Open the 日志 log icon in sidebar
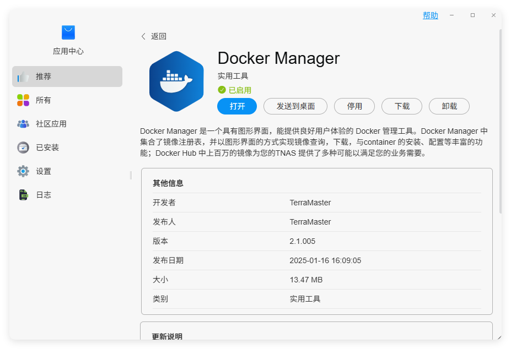Viewport: 511px width, 349px height. point(23,194)
